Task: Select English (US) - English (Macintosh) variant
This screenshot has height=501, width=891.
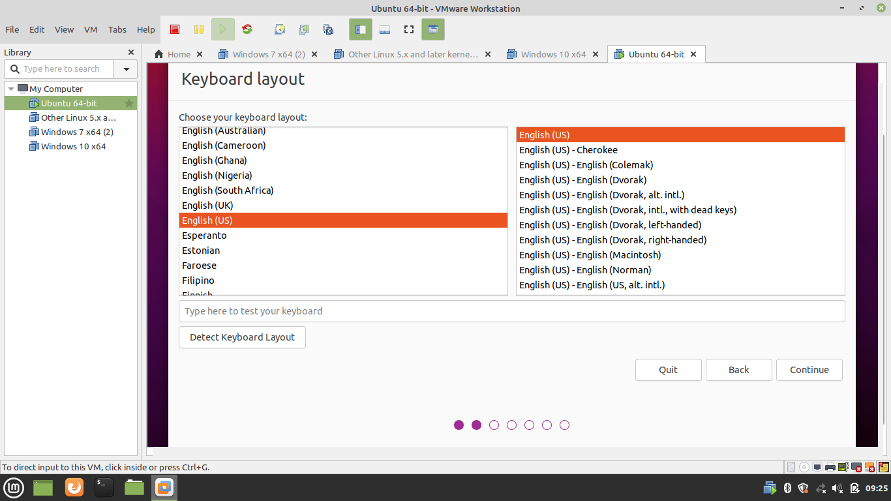Action: click(680, 255)
